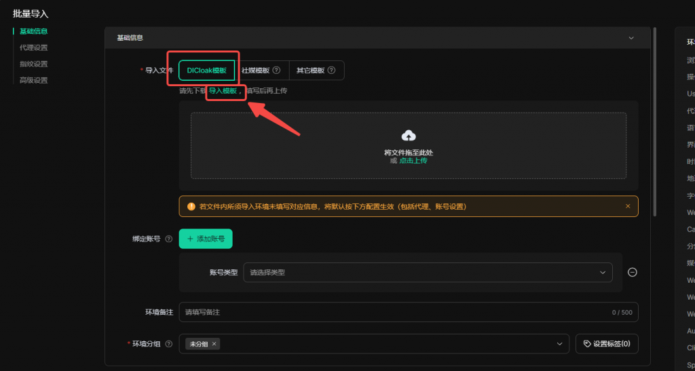The height and width of the screenshot is (371, 695).
Task: Collapse the 基础信息 section chevron
Action: click(x=631, y=38)
